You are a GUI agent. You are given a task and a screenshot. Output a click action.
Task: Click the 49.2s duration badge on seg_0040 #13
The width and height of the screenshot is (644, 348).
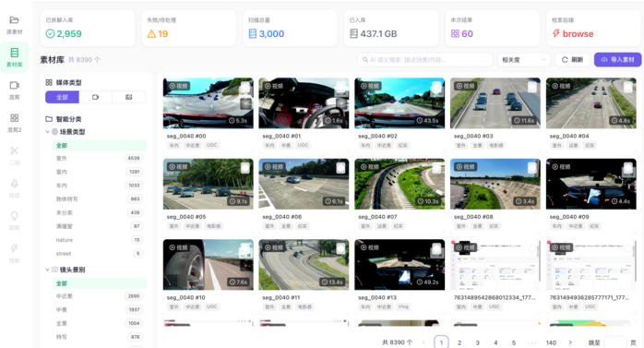(427, 282)
